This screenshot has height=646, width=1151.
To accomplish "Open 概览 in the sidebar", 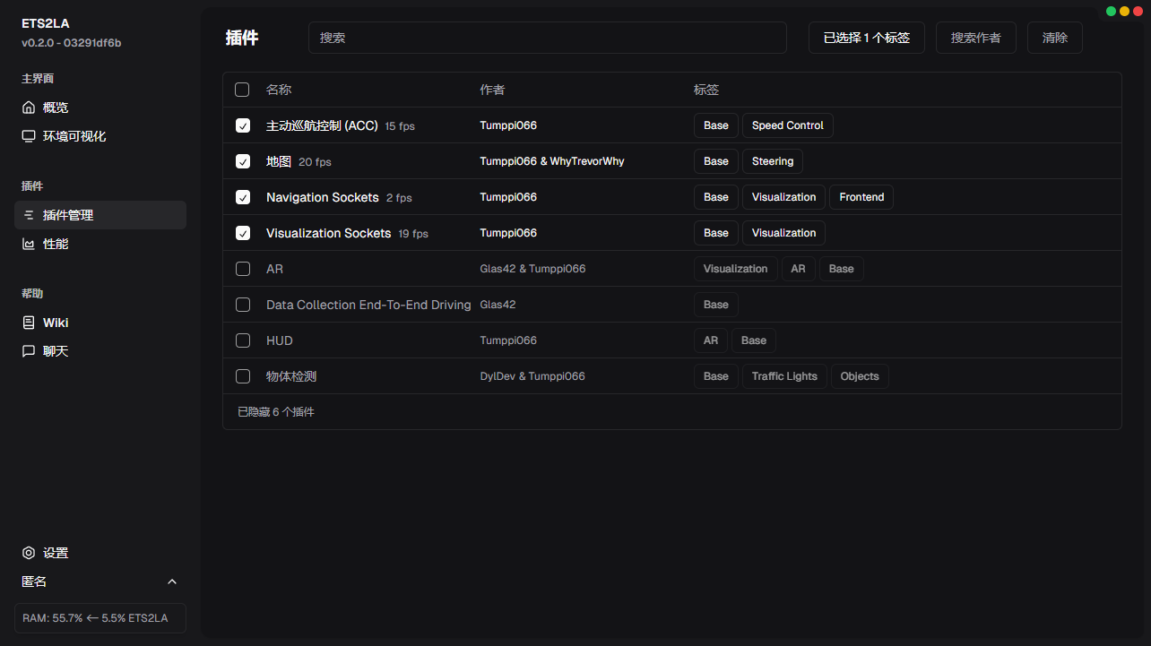I will tap(100, 108).
